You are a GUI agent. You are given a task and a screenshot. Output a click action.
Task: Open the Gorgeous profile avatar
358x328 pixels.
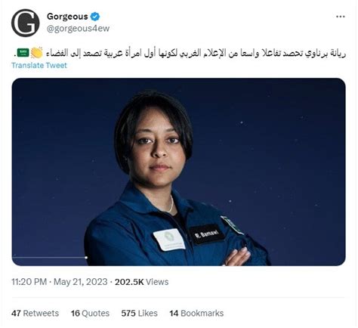26,23
